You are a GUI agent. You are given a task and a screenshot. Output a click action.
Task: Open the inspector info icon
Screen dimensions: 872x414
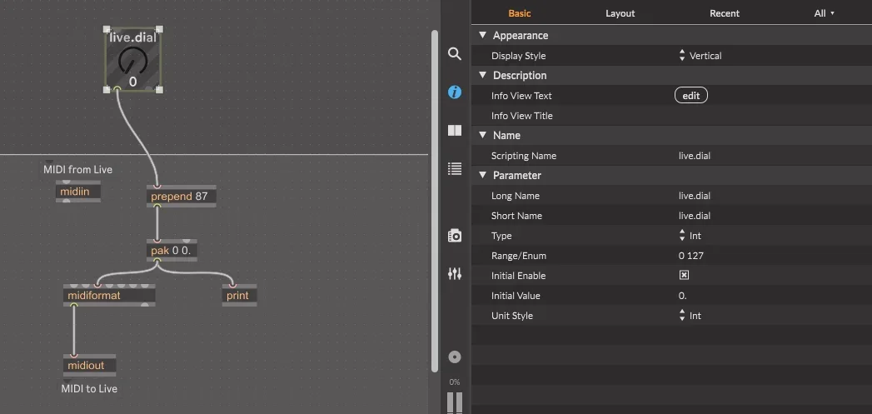point(454,92)
